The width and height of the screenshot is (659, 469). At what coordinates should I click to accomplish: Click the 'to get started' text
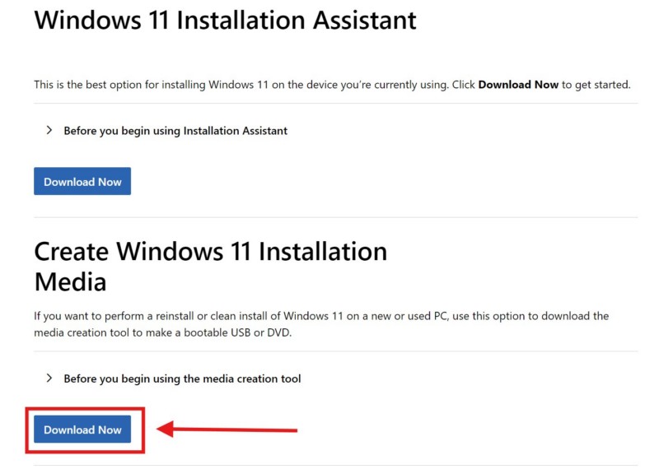(x=596, y=85)
